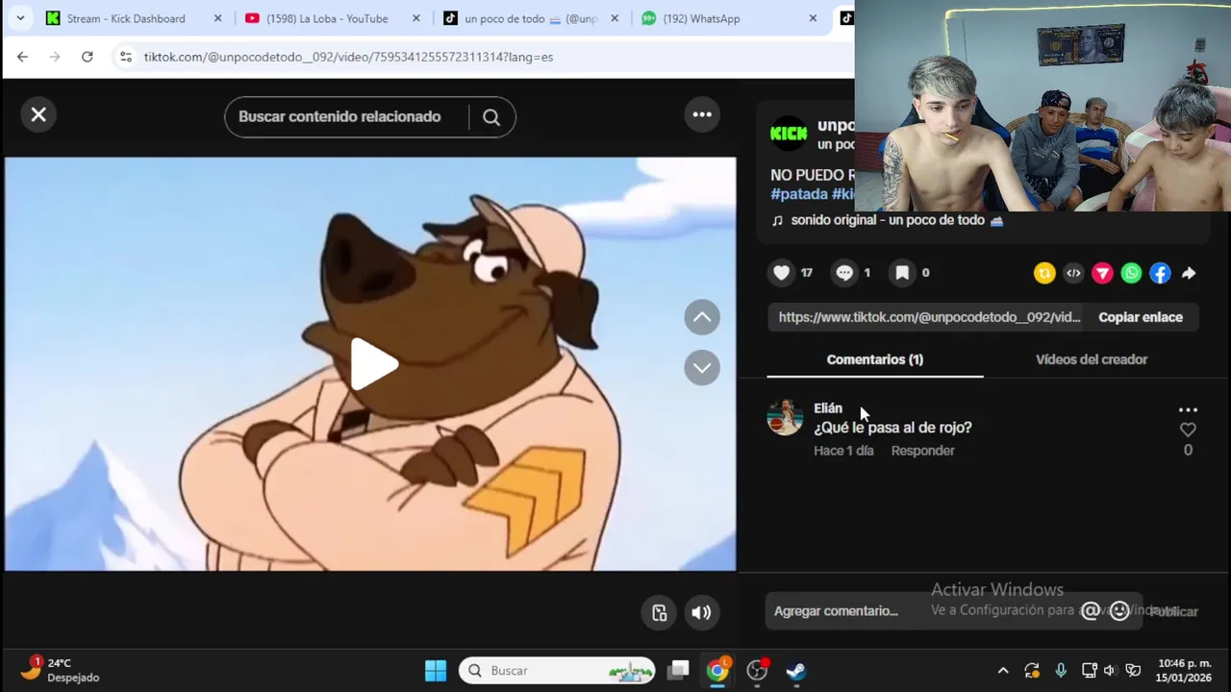Close the La Loba YouTube tab
This screenshot has width=1231, height=692.
(x=416, y=18)
